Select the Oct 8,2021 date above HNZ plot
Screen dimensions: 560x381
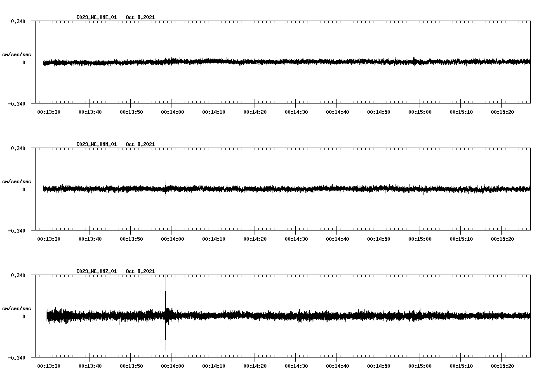click(140, 271)
